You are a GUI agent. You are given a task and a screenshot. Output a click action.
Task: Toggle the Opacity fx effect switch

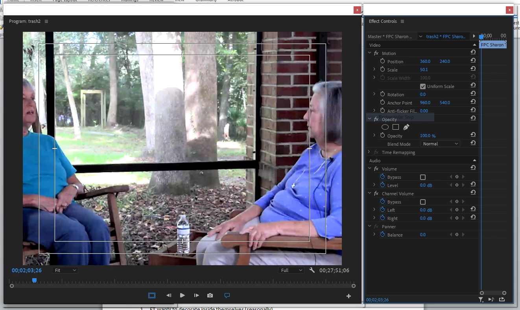pyautogui.click(x=376, y=119)
